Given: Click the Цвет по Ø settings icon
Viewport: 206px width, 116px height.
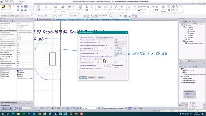Looking at the screenshot, I should tap(142, 10).
